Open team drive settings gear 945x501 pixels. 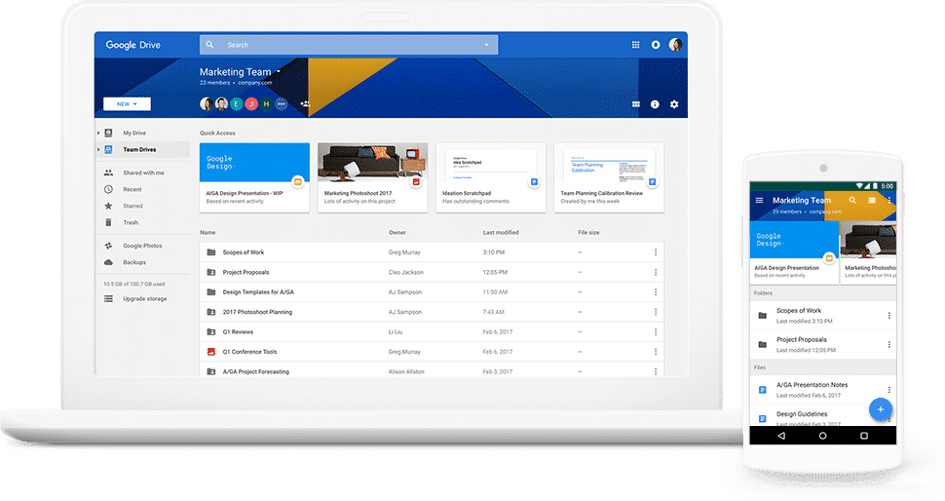coord(674,104)
